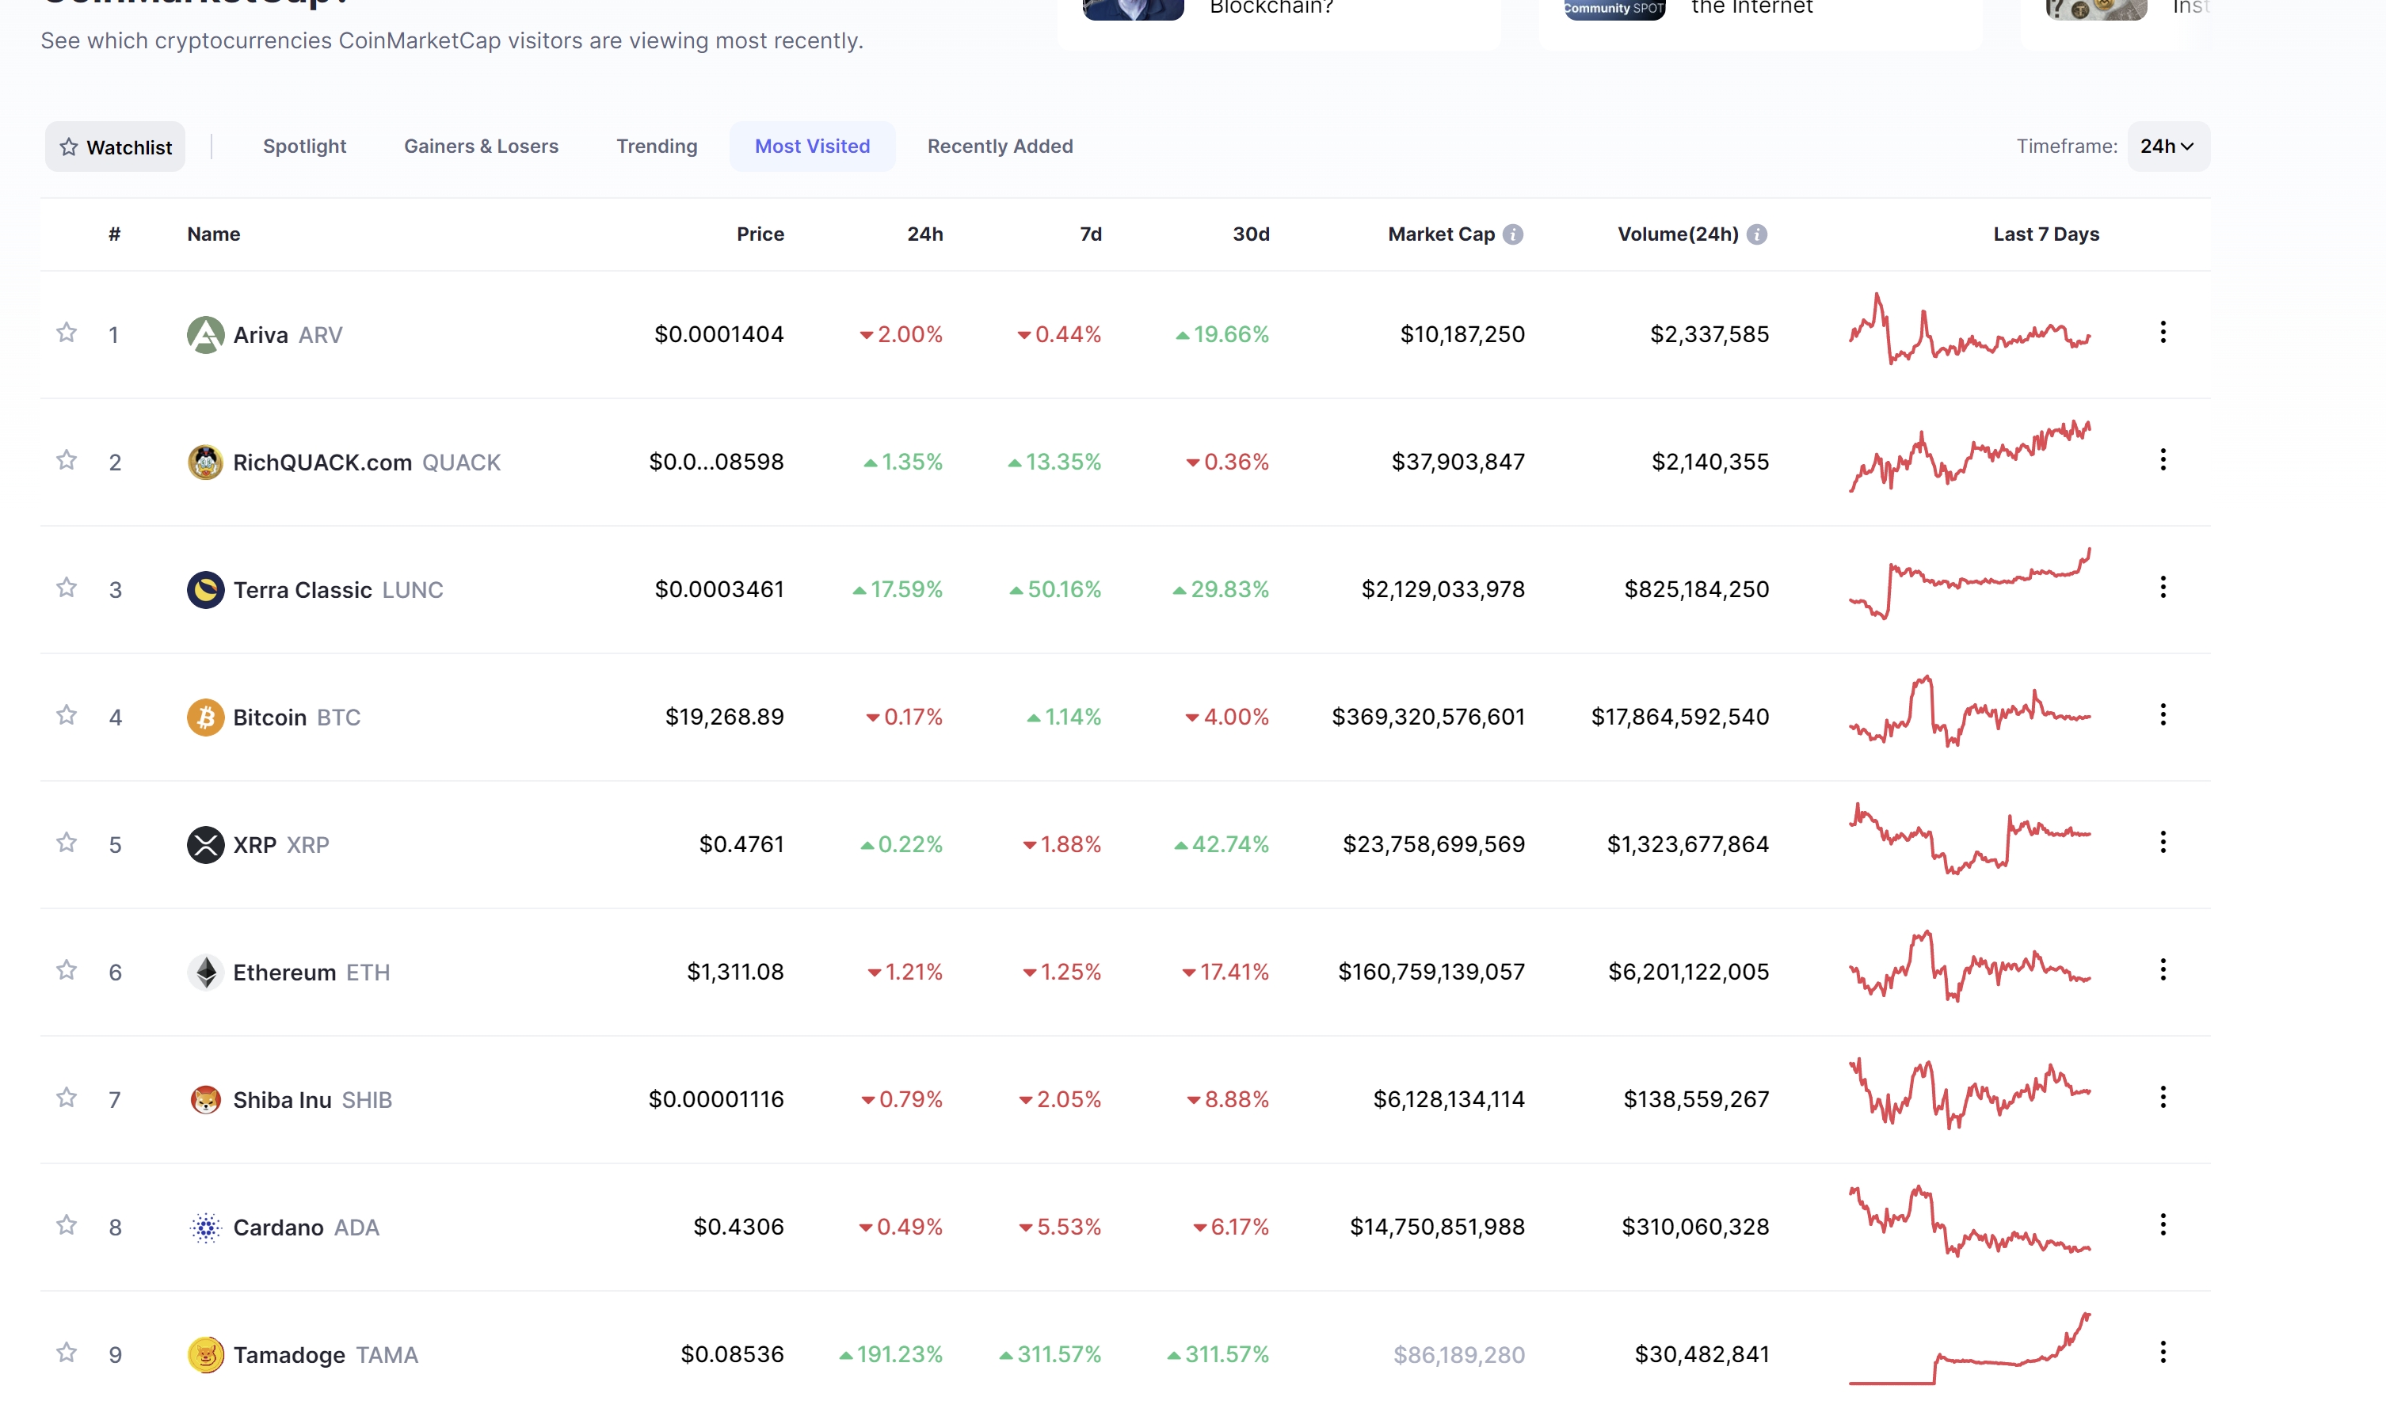Open Volume(24h) info tooltip icon
Image resolution: width=2386 pixels, height=1416 pixels.
1757,234
